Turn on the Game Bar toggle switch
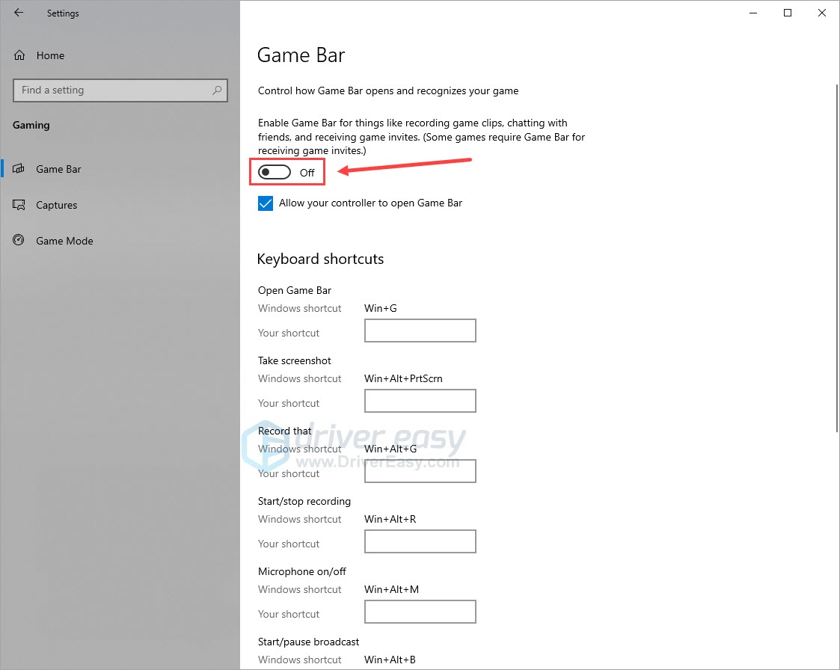Viewport: 840px width, 670px height. pyautogui.click(x=275, y=173)
